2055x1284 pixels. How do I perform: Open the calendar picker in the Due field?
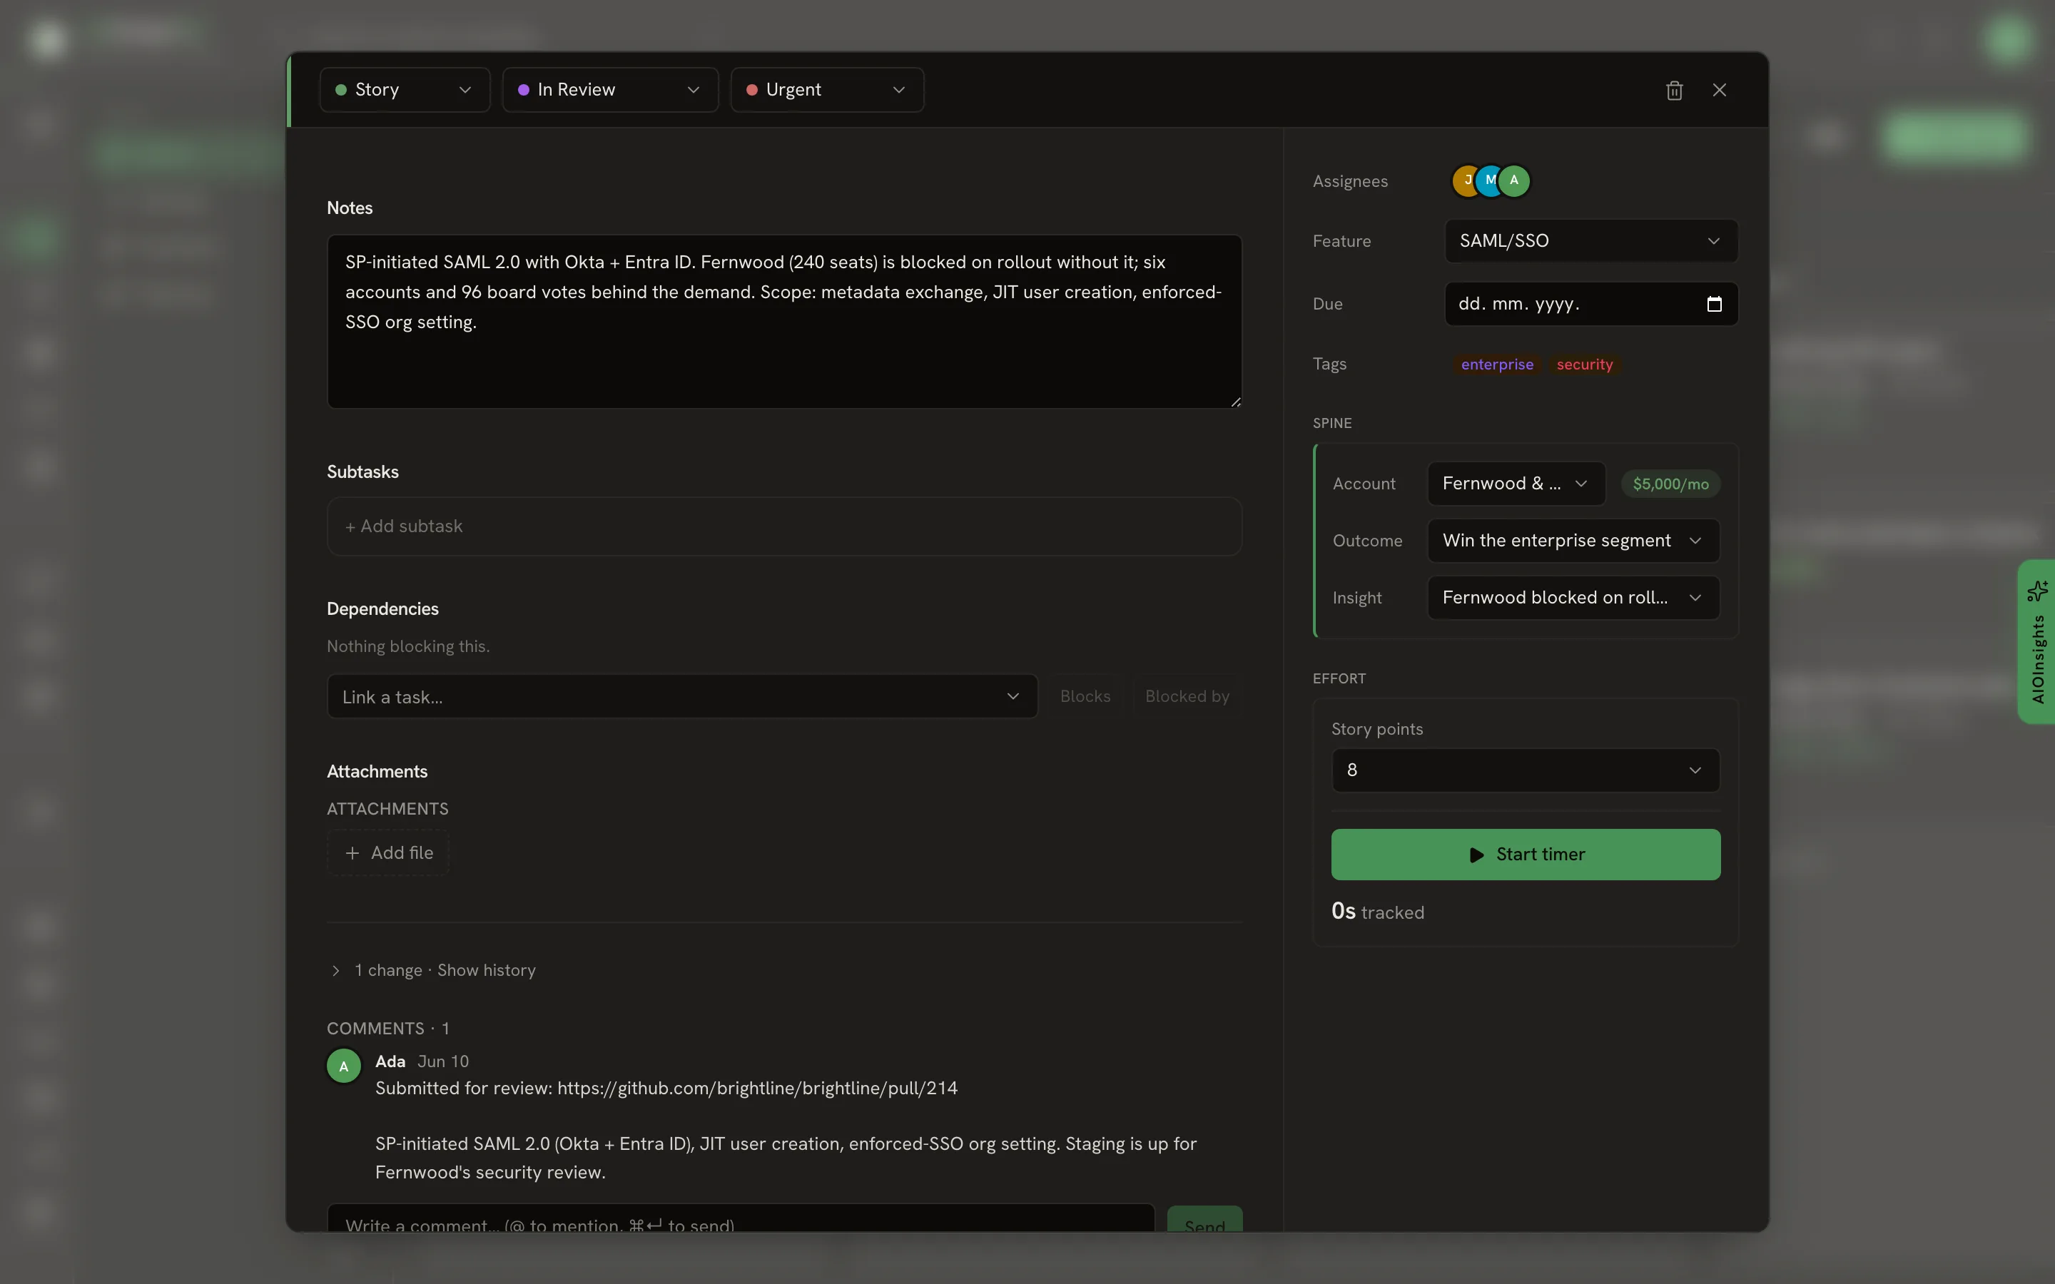point(1714,304)
